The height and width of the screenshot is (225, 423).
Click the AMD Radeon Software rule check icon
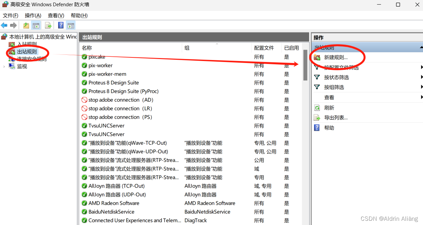[x=84, y=203]
